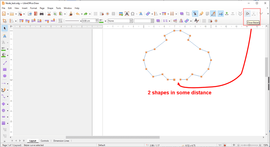Viewport: 270px width, 147px height.
Task: Toggle Move Points mode icon
Action: coord(221,14)
